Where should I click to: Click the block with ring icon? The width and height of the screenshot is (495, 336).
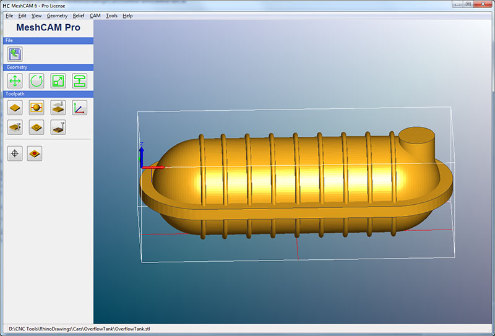[x=37, y=127]
